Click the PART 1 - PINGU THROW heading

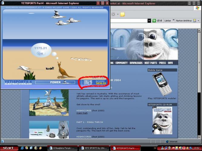click(90, 122)
